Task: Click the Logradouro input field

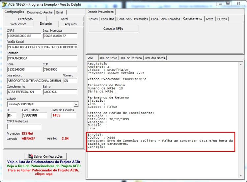Action: tap(34, 81)
